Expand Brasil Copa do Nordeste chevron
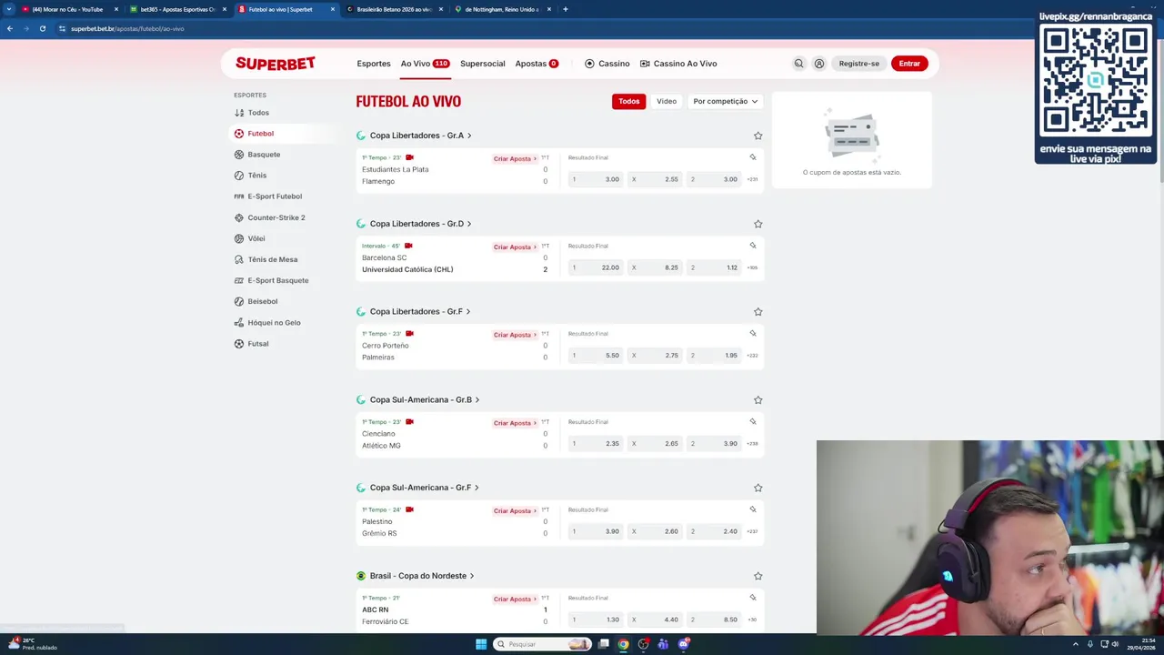Screen dimensions: 1164x655 (472, 576)
